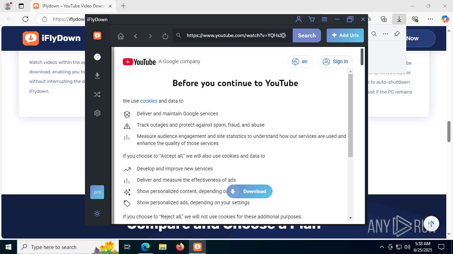453x254 pixels.
Task: Click the iFlyDown page outer scrollbar
Action: click(x=362, y=57)
